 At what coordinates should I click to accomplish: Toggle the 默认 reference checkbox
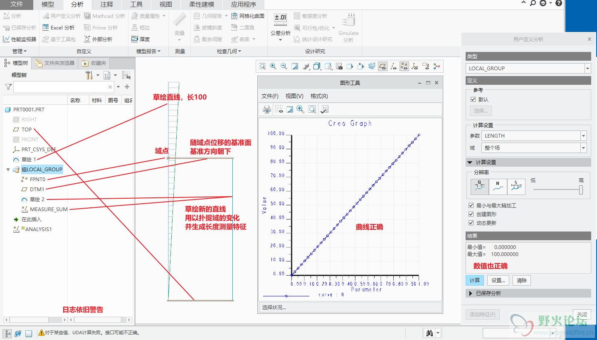click(x=473, y=99)
